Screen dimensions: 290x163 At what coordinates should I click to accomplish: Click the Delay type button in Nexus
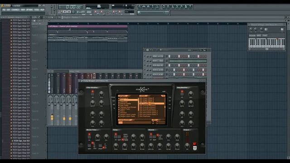tap(119, 137)
